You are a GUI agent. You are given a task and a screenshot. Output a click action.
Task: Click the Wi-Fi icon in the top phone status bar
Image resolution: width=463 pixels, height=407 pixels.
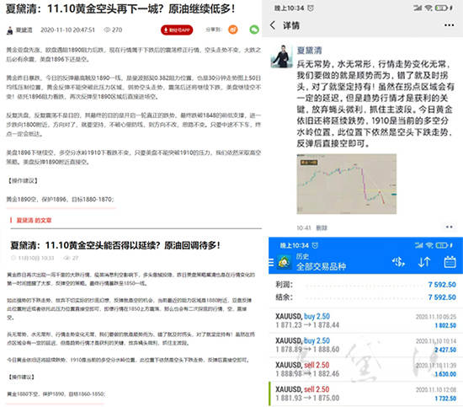pos(428,8)
